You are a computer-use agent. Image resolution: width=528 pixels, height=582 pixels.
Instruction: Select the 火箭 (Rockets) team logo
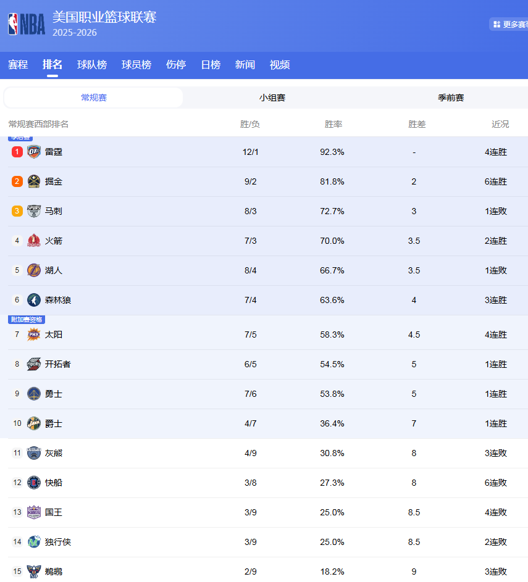(34, 241)
